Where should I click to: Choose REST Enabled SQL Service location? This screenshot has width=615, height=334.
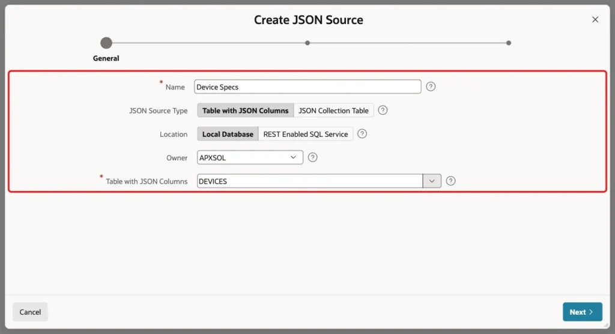click(306, 134)
